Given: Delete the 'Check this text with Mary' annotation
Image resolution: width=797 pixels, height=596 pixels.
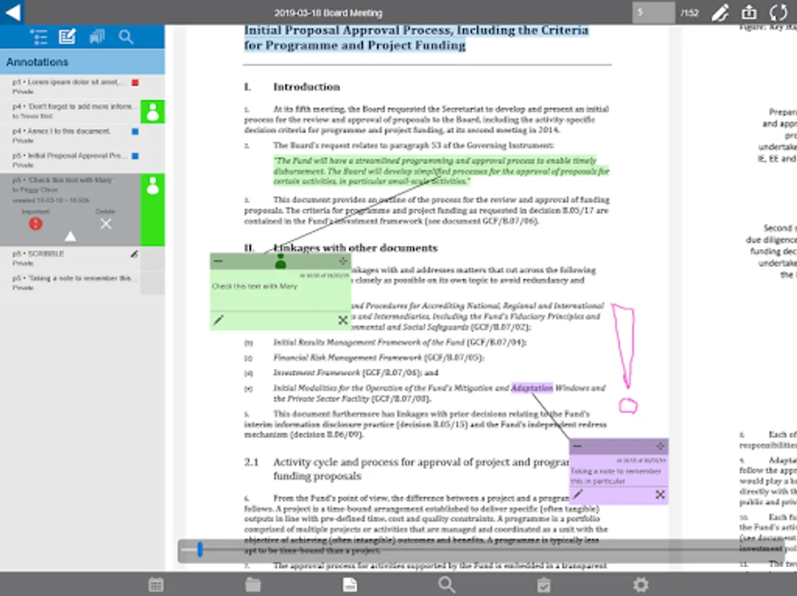Looking at the screenshot, I should (x=105, y=224).
